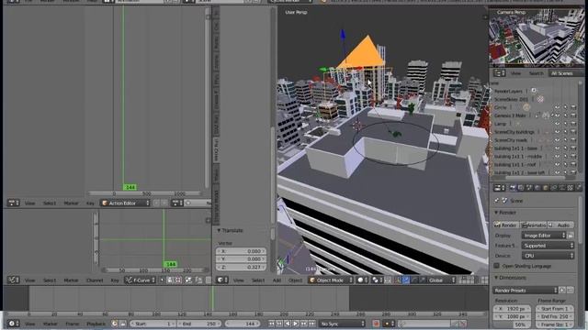
Task: Click the timeline preview range clock icon
Action: click(x=114, y=324)
